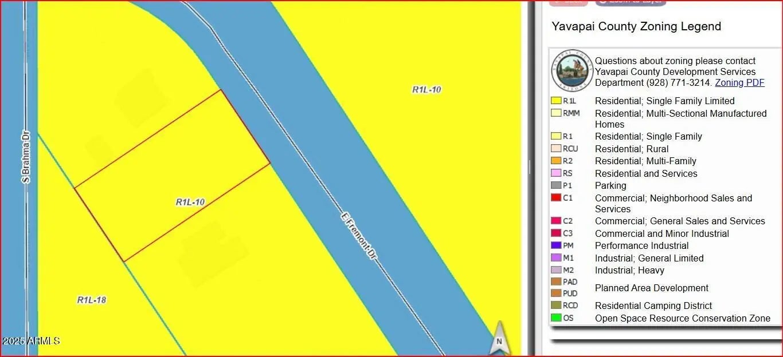Click the R1L-10 label northeast of Fremont Dr
Viewport: 783px width, 357px height.
(x=426, y=90)
